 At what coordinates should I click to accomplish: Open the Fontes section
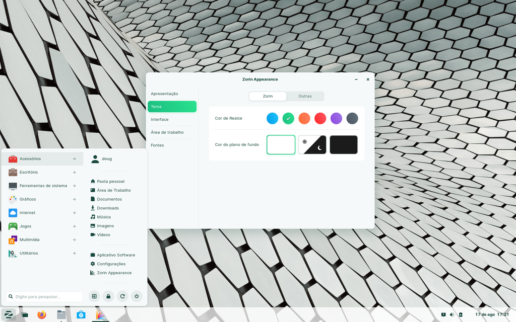point(172,145)
